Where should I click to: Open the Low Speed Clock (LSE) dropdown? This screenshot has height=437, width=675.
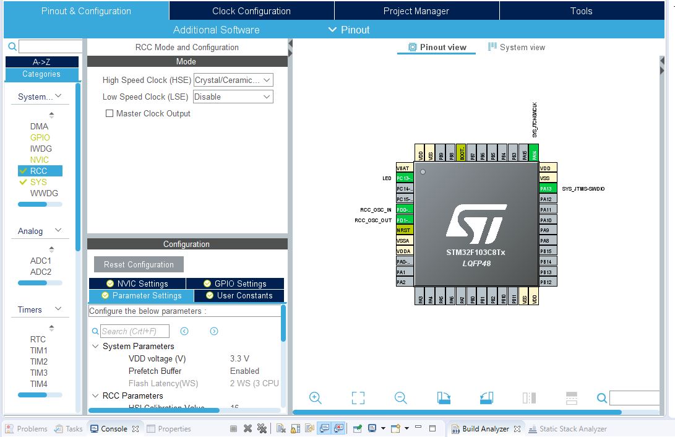pyautogui.click(x=233, y=97)
